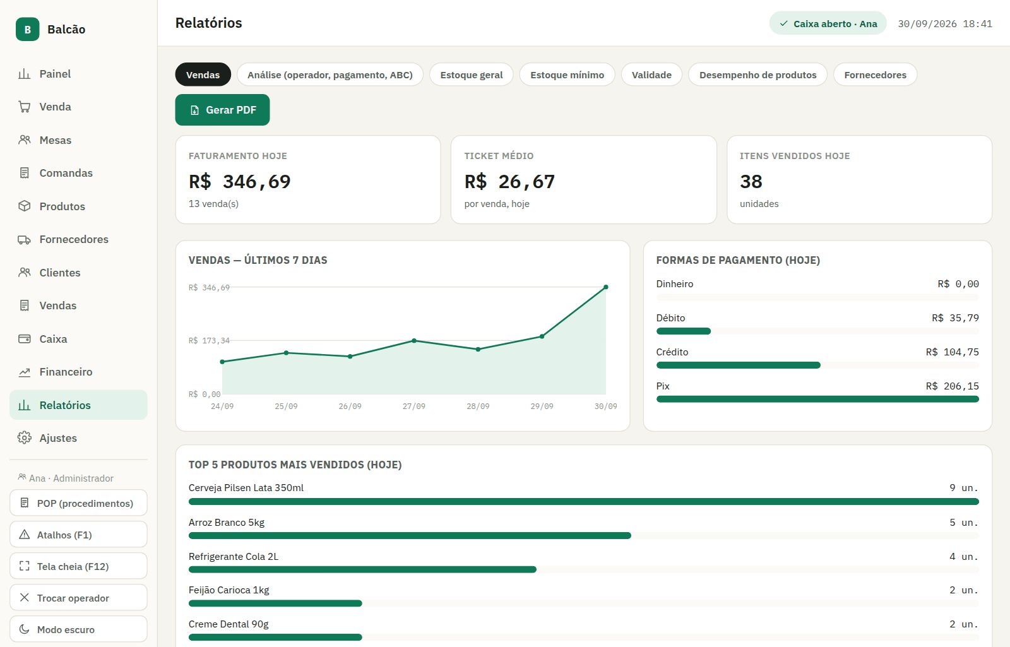Open the Análise (operador, pagamento, ABC) tab

click(330, 74)
